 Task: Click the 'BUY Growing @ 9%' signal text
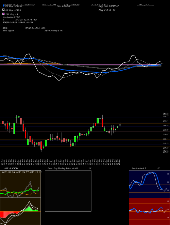click(x=53, y=31)
